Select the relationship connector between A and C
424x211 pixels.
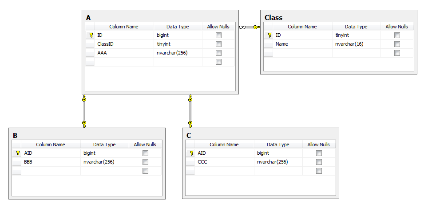click(190, 111)
